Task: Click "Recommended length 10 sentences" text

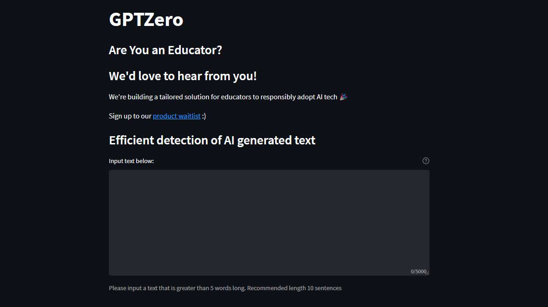Action: 294,288
